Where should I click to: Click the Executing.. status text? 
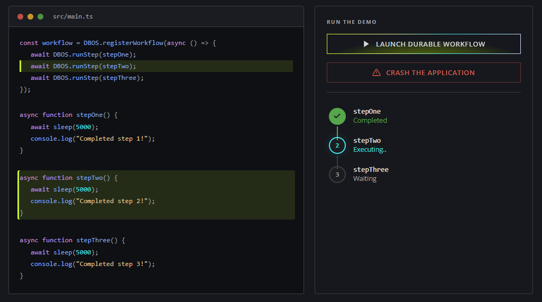[x=370, y=150]
